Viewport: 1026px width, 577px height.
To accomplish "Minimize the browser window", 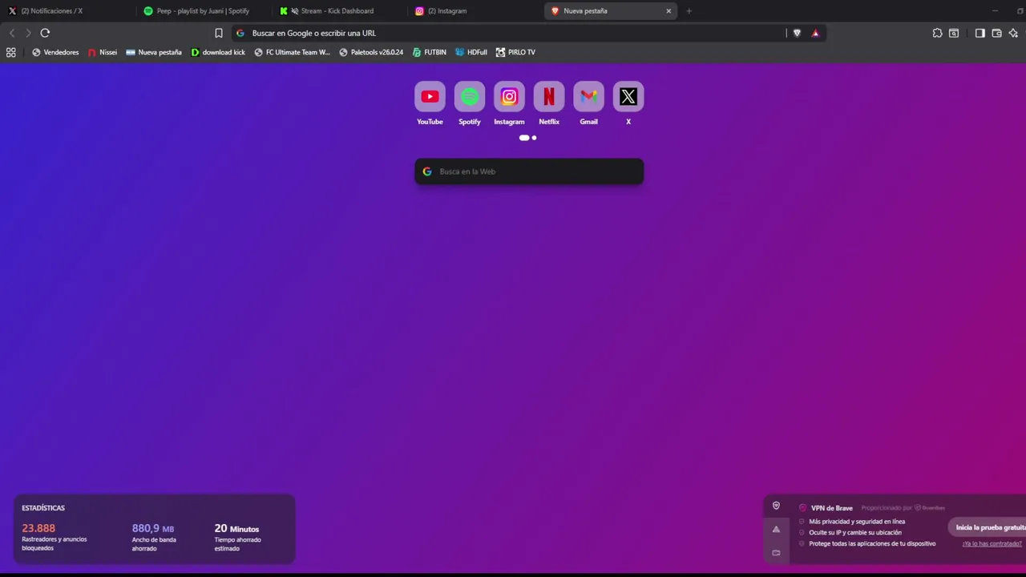I will (995, 11).
